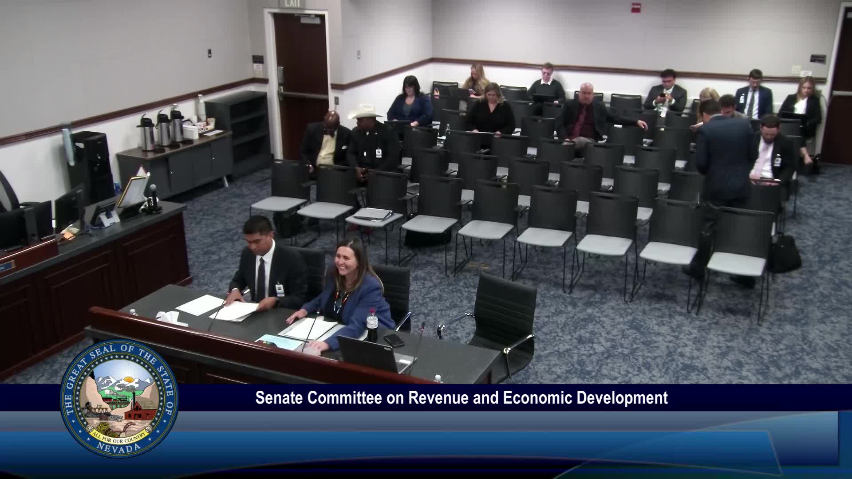Click the EXIT sign above the door
The height and width of the screenshot is (479, 852).
292,4
